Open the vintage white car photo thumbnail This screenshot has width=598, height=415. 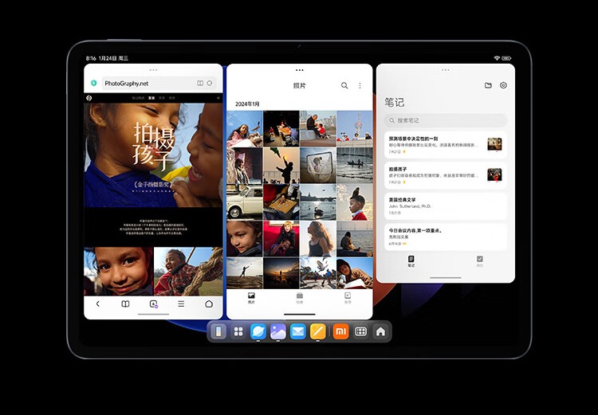pyautogui.click(x=245, y=202)
